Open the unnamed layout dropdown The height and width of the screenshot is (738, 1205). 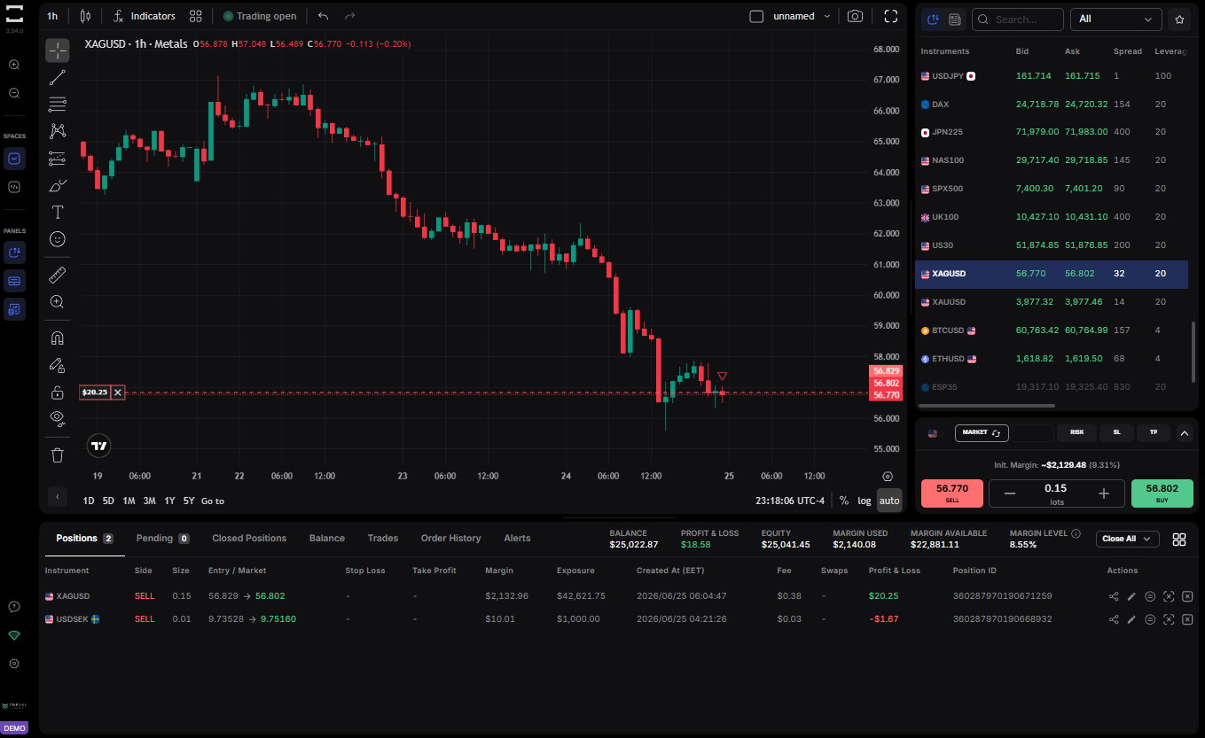[x=802, y=16]
